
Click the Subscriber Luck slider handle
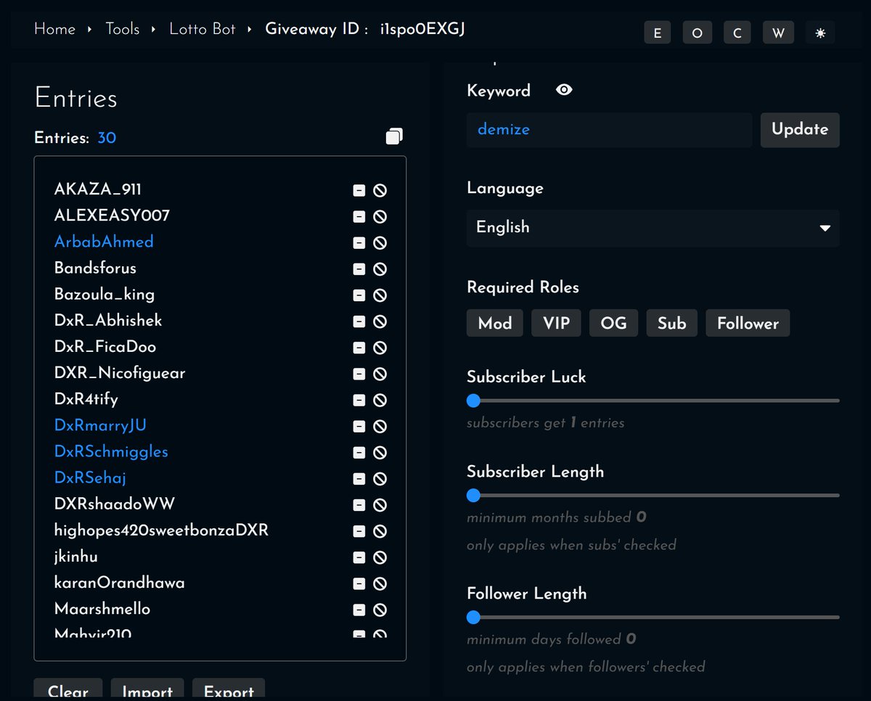point(473,401)
